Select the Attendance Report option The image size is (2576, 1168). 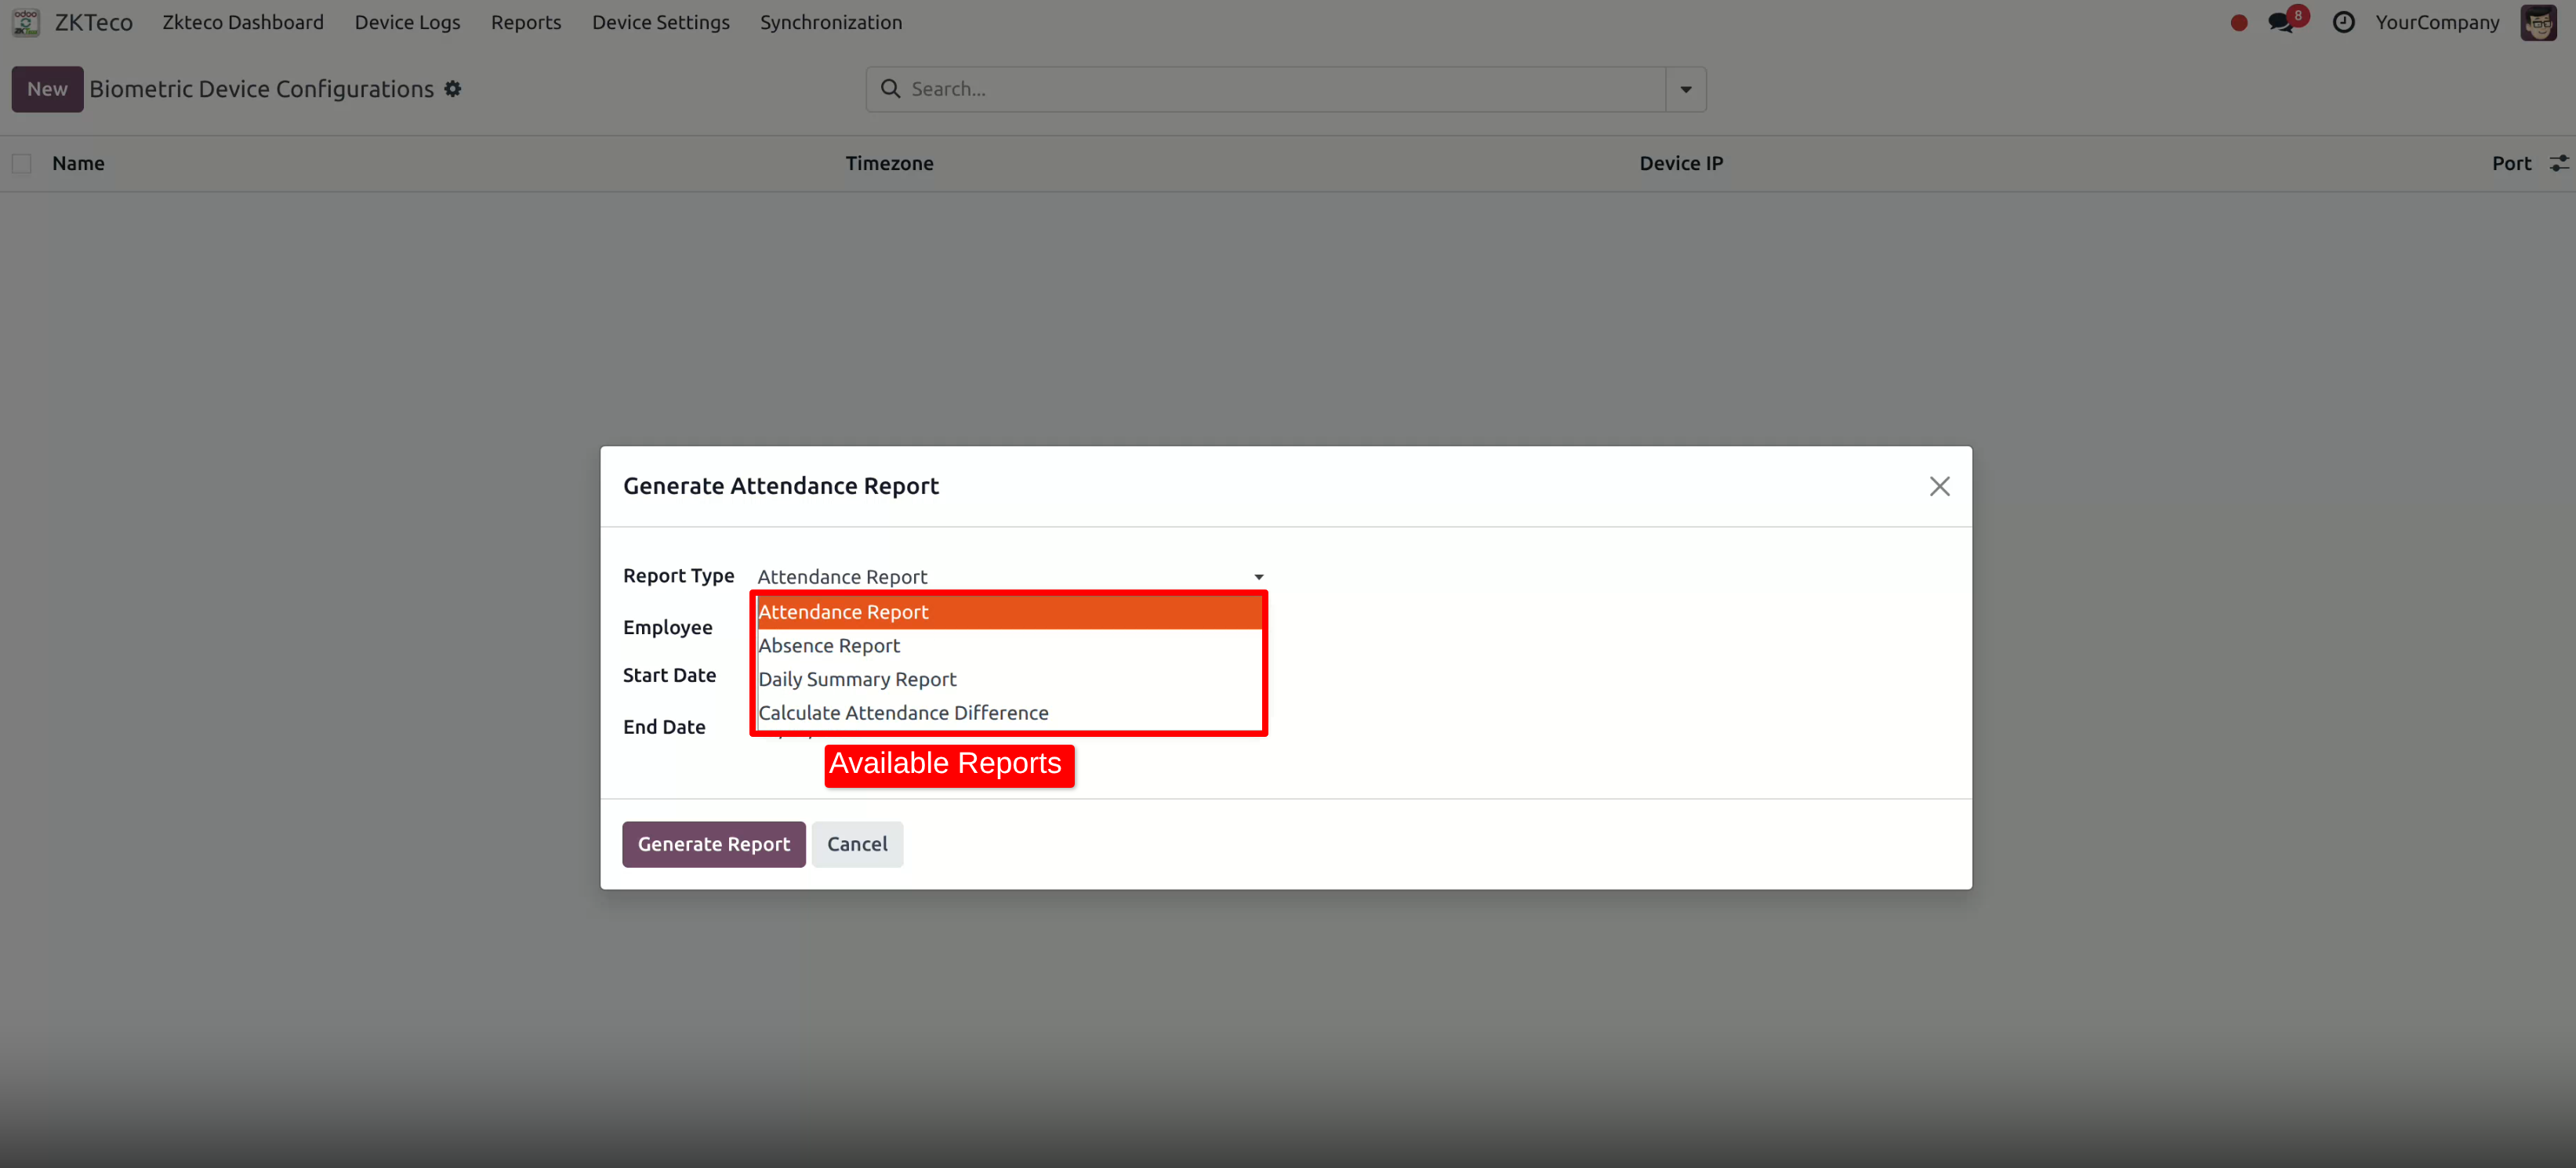pos(843,611)
